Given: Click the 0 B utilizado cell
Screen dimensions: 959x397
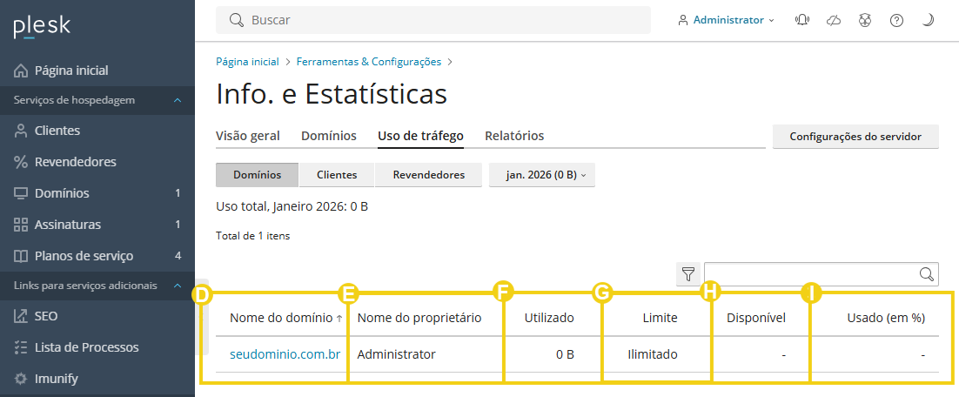Looking at the screenshot, I should pyautogui.click(x=565, y=354).
